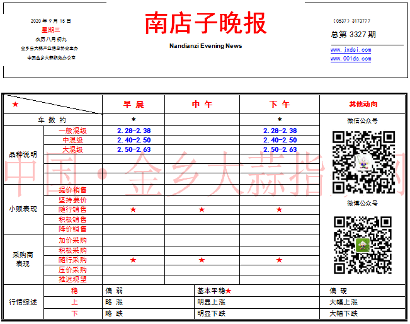This screenshot has height=324, width=410.
Task: Click the lunar date line 农历八月初九
Action: [51, 39]
